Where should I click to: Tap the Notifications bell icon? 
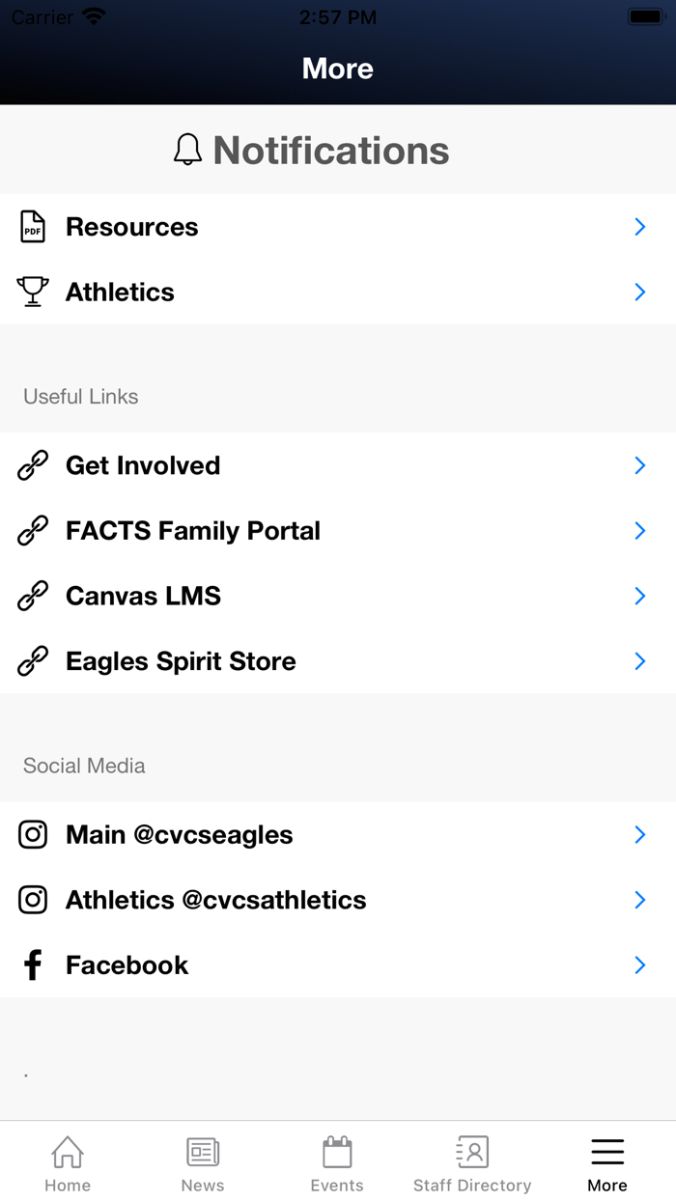point(188,150)
